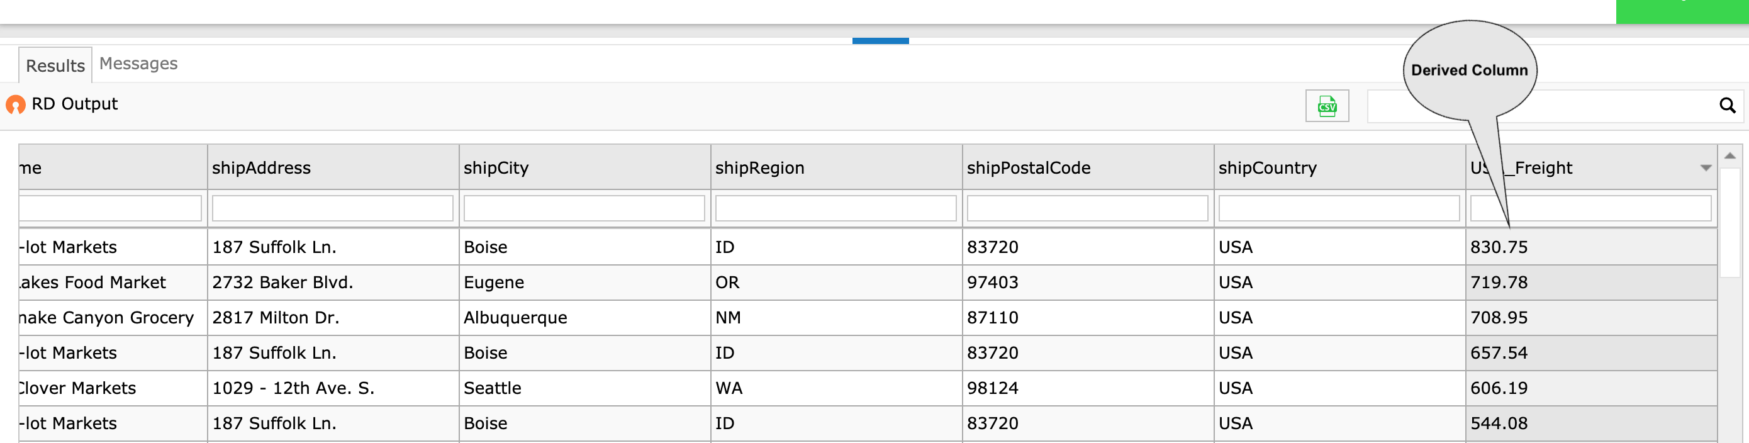Image resolution: width=1749 pixels, height=443 pixels.
Task: Select the Results tab
Action: [x=55, y=65]
